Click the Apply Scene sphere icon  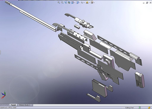click(87, 3)
